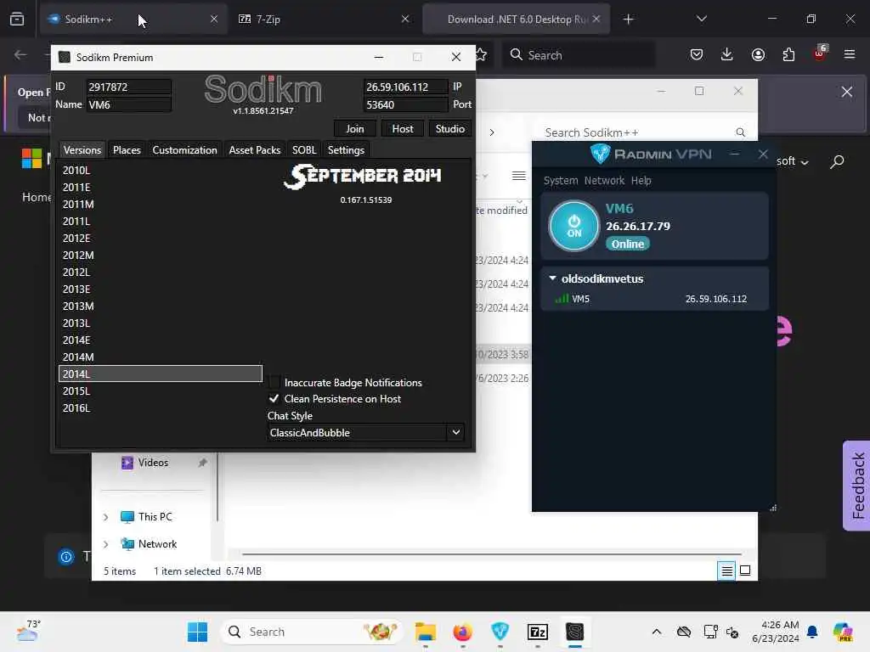Select version 2015L in list
The image size is (870, 652).
pyautogui.click(x=160, y=391)
